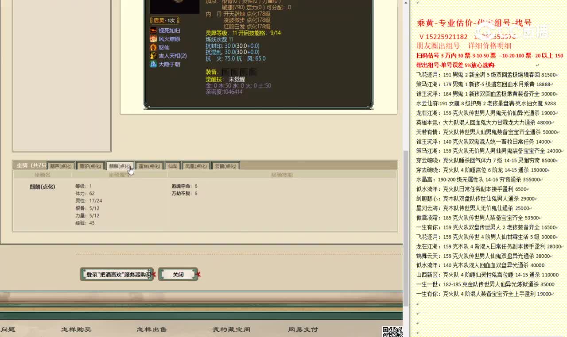Click the page vertical scrollbar thumb
Image resolution: width=567 pixels, height=337 pixels.
pos(406,228)
